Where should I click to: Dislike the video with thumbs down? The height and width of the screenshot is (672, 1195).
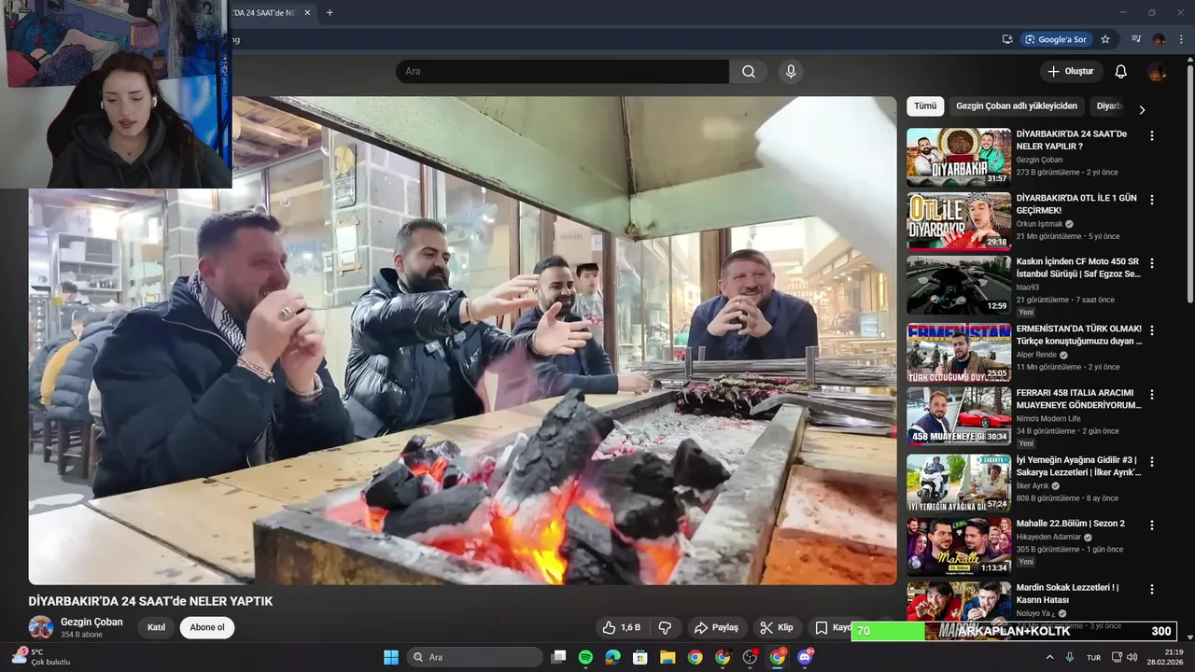665,627
